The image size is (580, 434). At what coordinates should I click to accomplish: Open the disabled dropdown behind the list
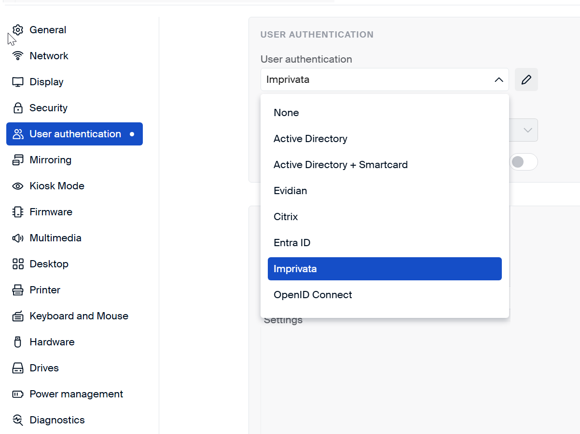tap(524, 130)
